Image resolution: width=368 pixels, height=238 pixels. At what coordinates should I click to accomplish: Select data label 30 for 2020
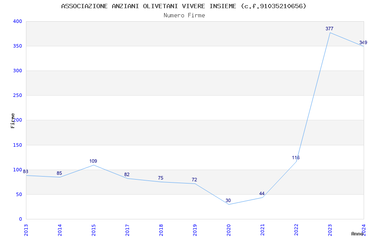tap(228, 200)
